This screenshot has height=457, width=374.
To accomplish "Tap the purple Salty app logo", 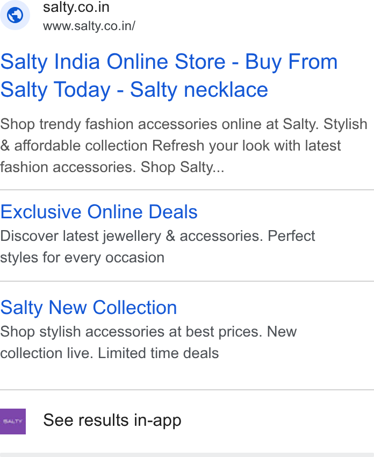I will 13,422.
